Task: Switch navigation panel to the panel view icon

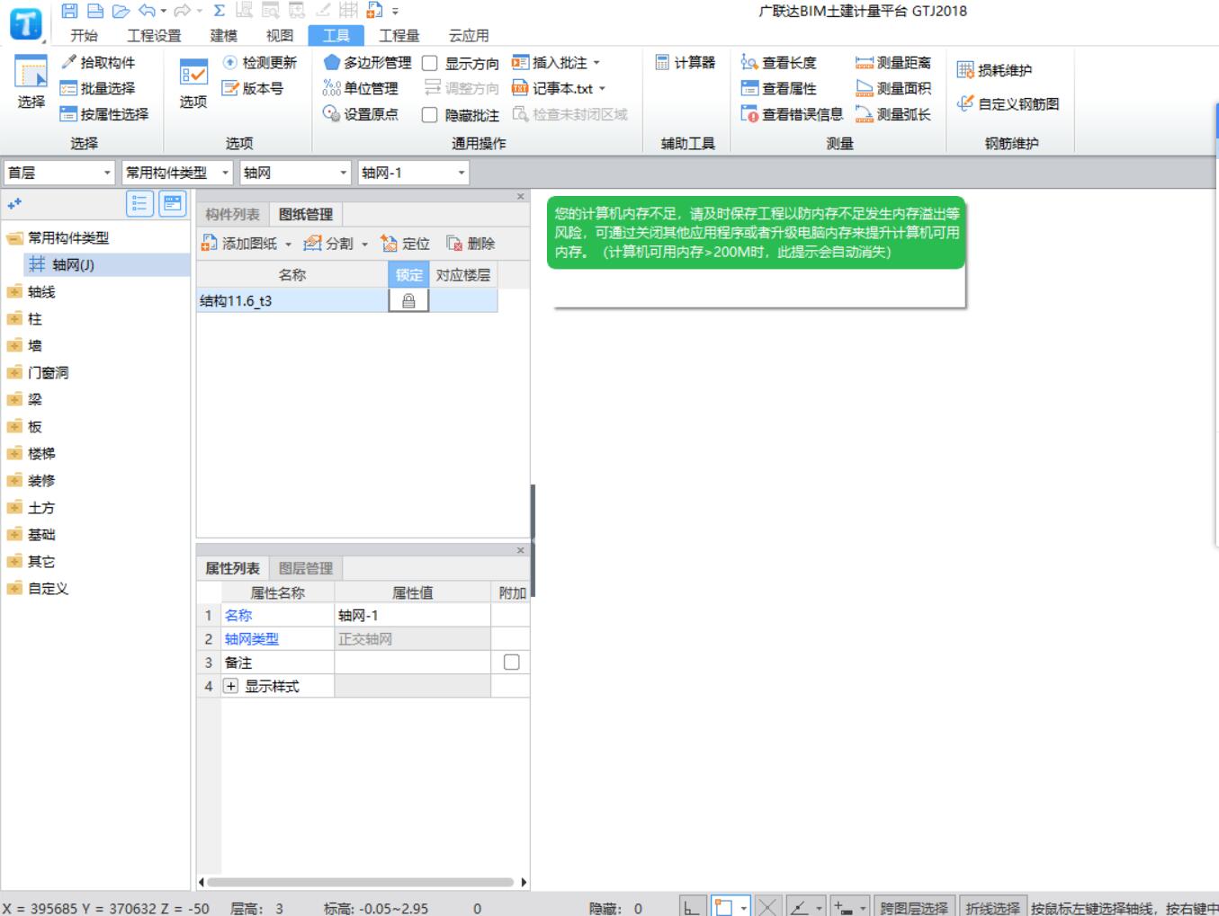Action: 173,204
